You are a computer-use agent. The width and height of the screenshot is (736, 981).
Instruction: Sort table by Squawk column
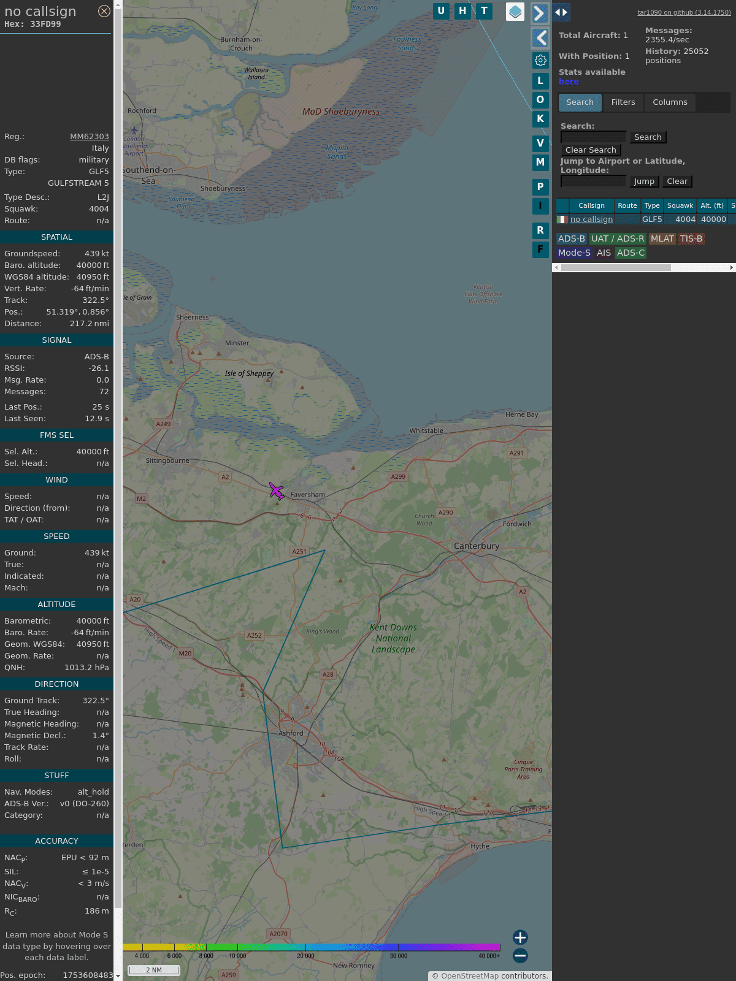(x=680, y=206)
